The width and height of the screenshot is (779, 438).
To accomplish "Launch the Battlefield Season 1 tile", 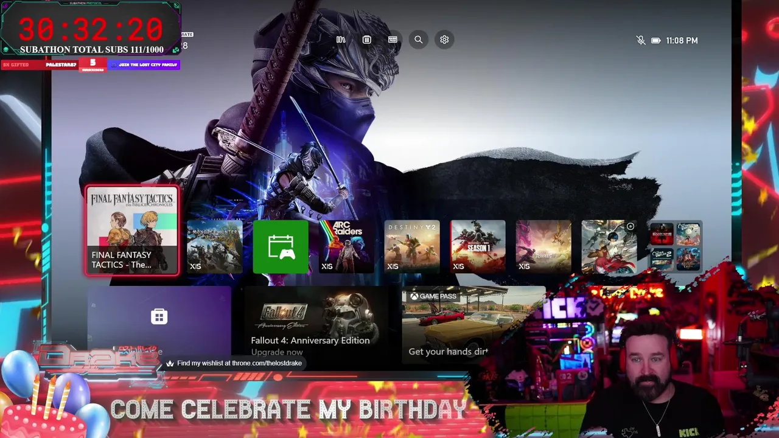I will coord(478,246).
